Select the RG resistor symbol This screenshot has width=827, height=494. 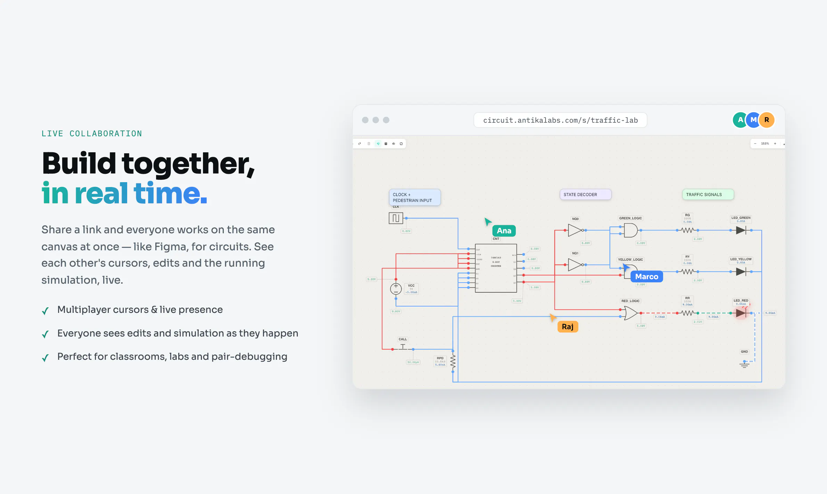(687, 230)
